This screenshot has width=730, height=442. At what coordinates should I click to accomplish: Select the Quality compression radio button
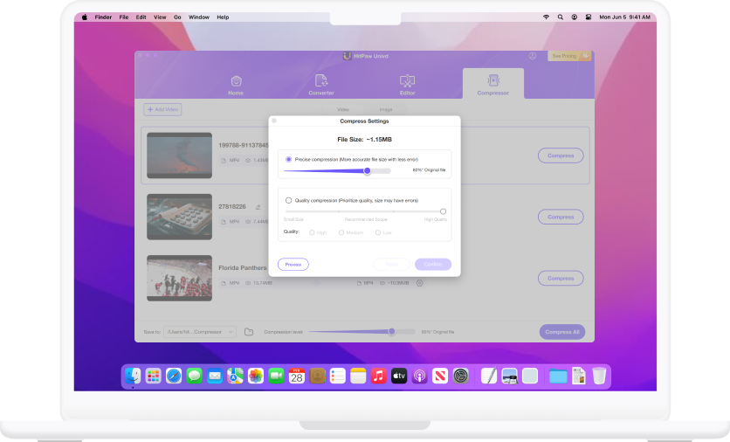(x=289, y=200)
